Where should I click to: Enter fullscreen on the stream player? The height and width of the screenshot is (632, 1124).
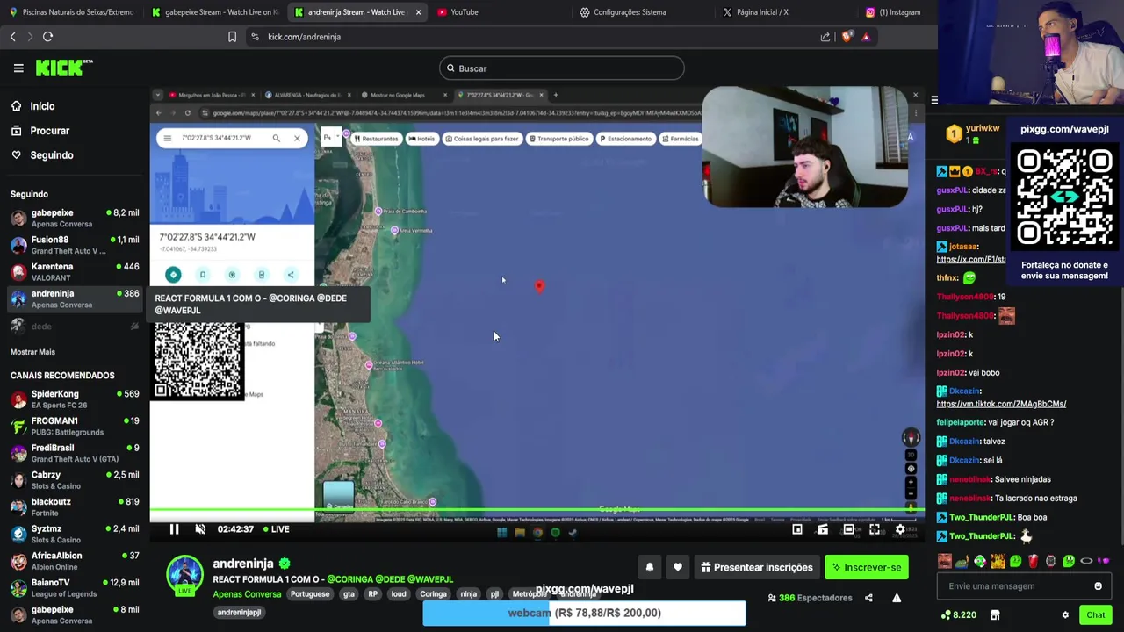875,529
